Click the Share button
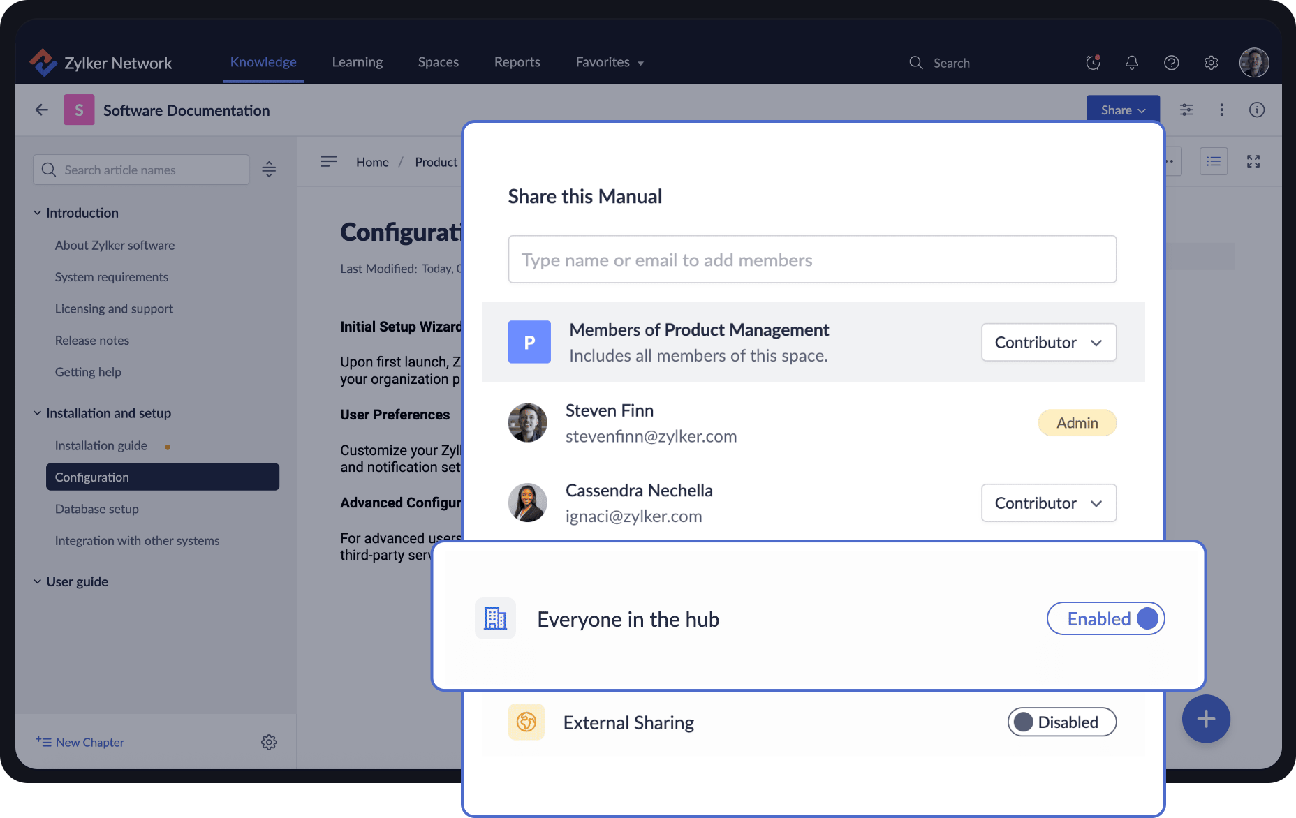This screenshot has width=1296, height=818. coord(1121,110)
